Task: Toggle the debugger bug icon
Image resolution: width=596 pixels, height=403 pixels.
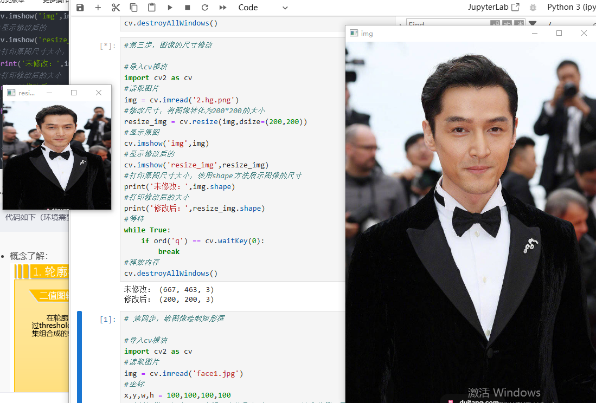Action: tap(533, 8)
